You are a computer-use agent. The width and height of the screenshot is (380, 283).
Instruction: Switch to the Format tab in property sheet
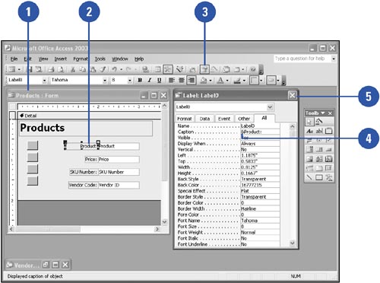[185, 119]
